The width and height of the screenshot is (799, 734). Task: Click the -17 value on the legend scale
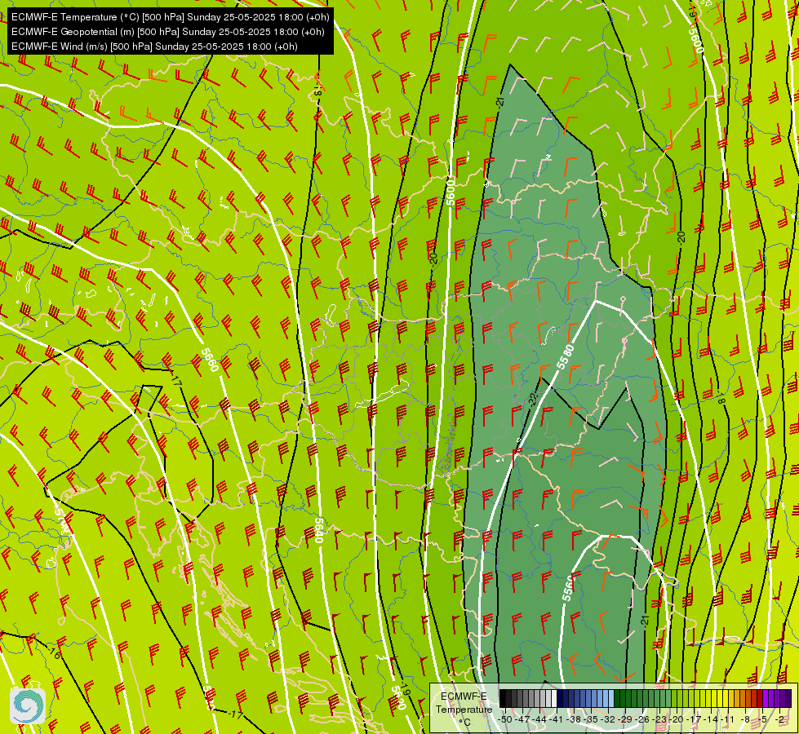click(x=694, y=719)
